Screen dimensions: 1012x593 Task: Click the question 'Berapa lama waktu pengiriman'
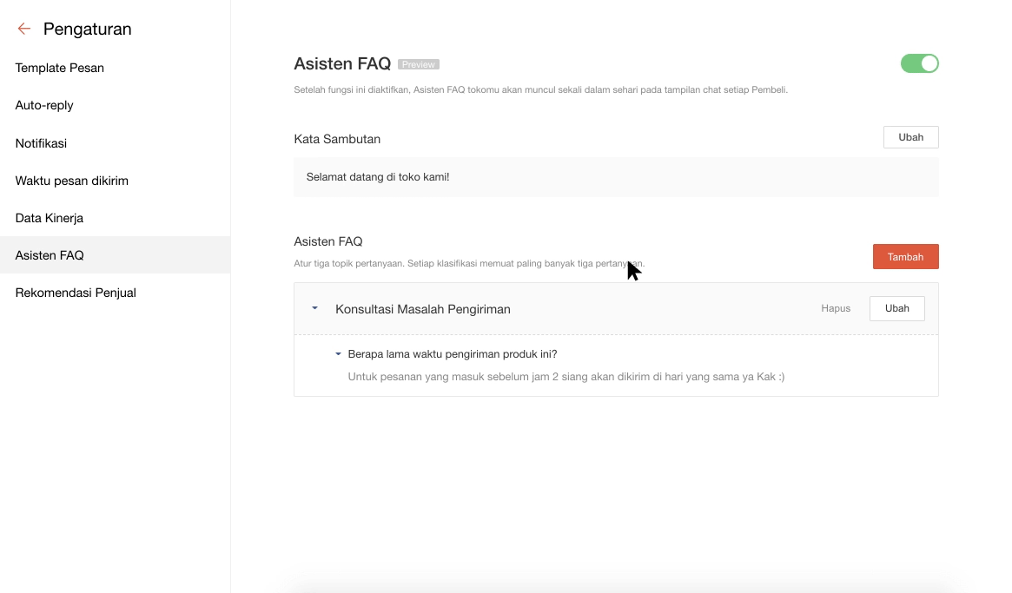[452, 354]
